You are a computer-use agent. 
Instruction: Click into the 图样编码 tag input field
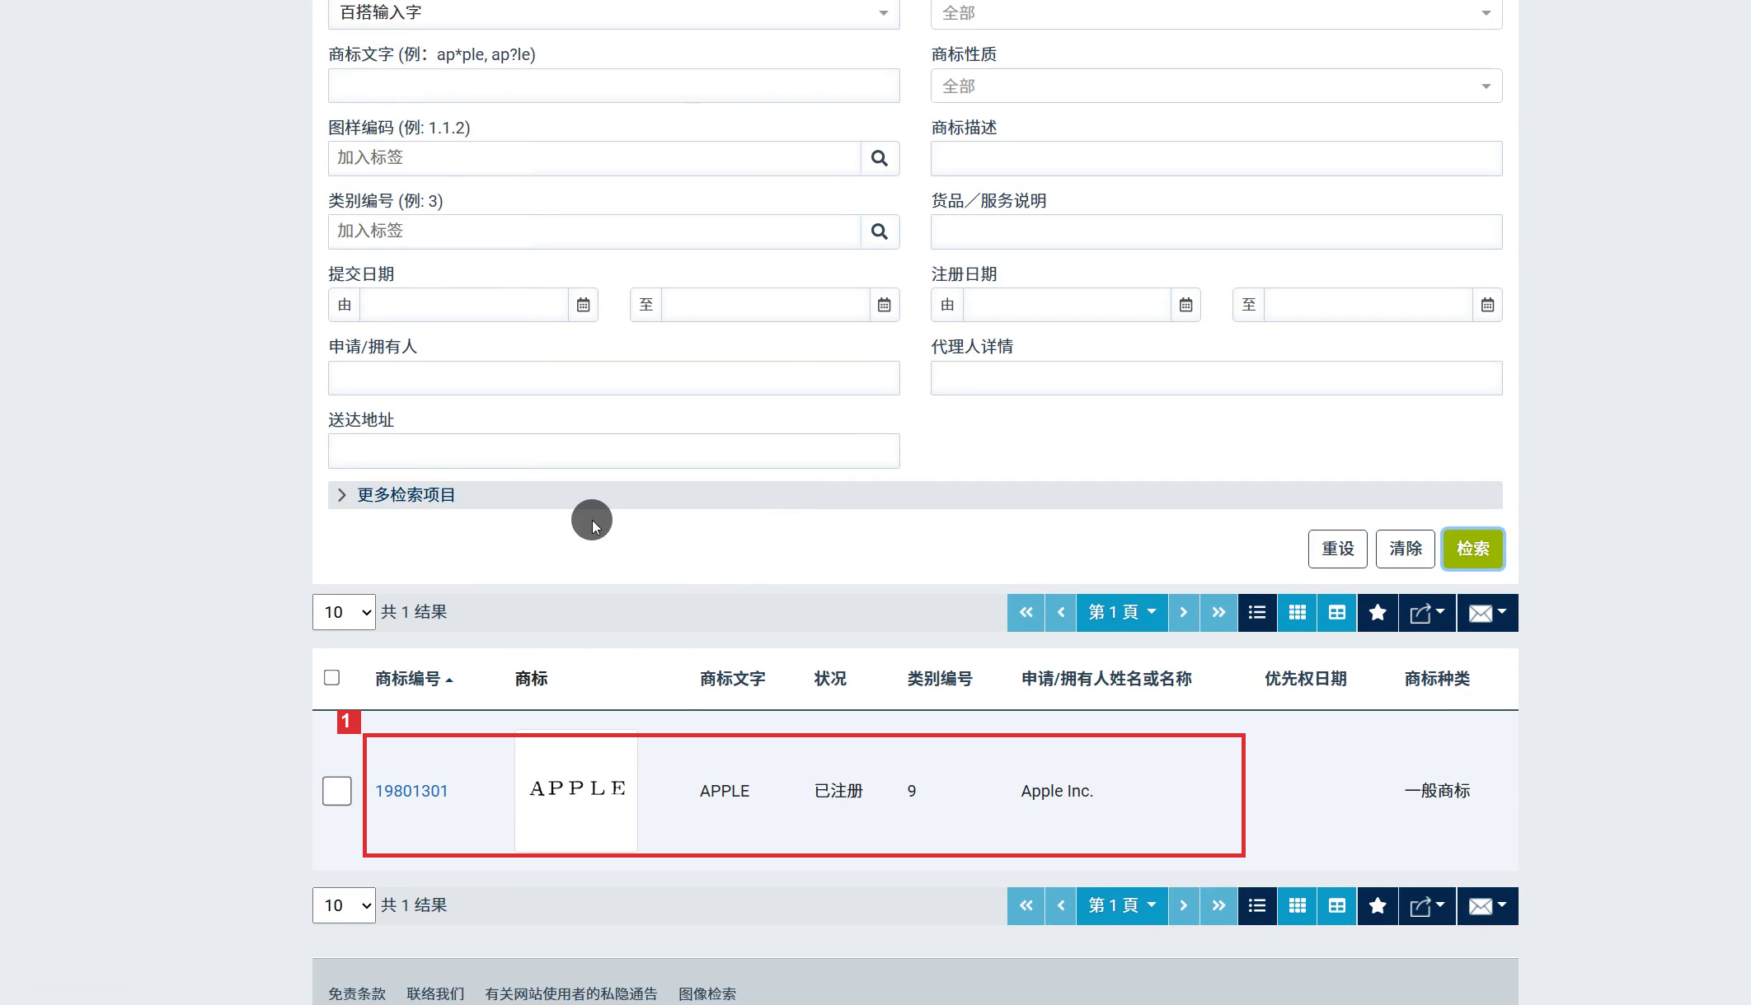(594, 158)
